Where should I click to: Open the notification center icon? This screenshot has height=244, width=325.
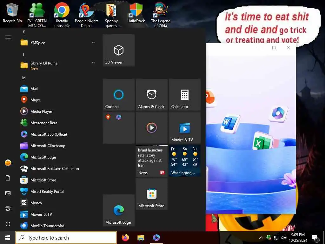315,238
